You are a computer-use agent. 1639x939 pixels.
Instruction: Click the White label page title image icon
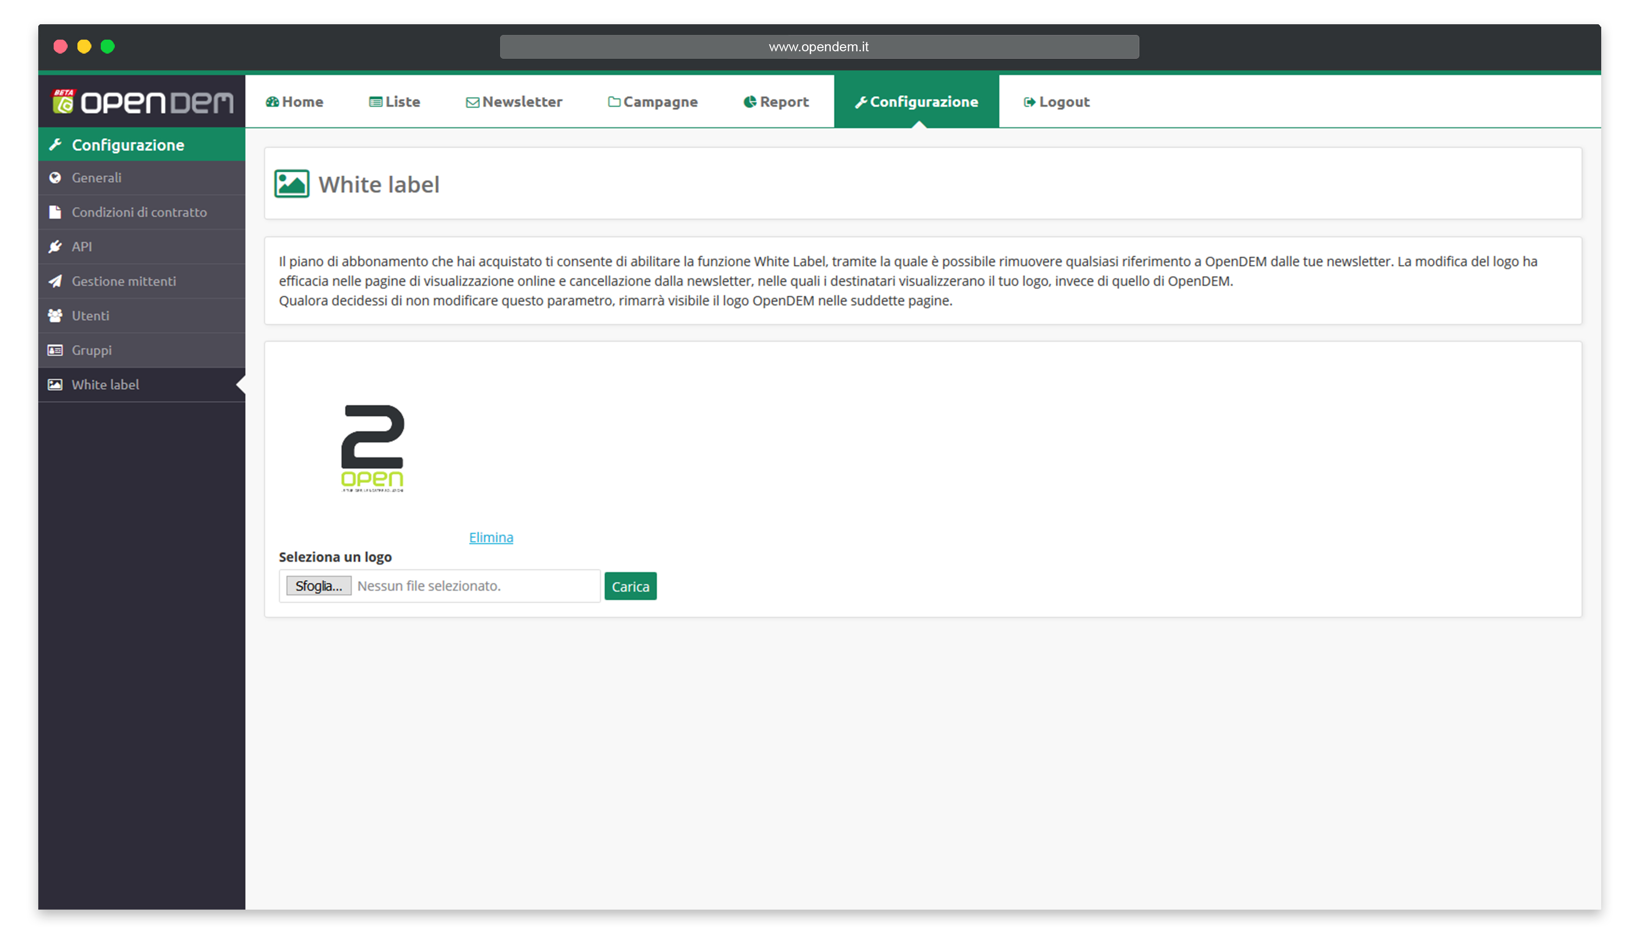[293, 184]
